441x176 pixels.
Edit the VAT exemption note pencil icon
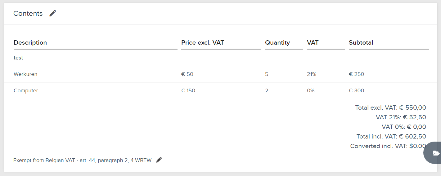tap(159, 160)
